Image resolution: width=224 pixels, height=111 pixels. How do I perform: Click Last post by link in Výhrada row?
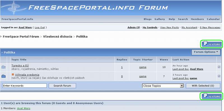point(181,78)
